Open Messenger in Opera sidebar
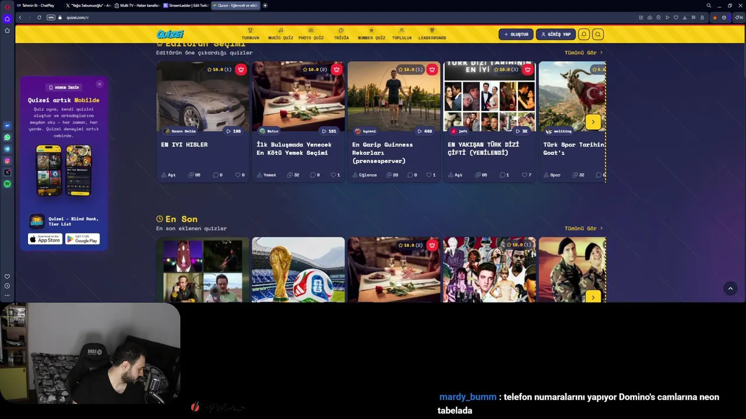Image resolution: width=746 pixels, height=419 pixels. (x=7, y=126)
